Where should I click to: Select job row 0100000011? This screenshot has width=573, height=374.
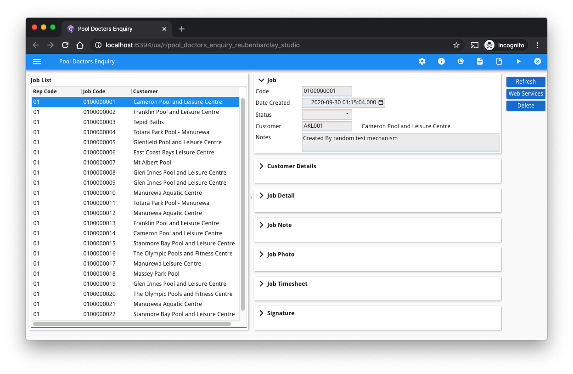coord(135,203)
